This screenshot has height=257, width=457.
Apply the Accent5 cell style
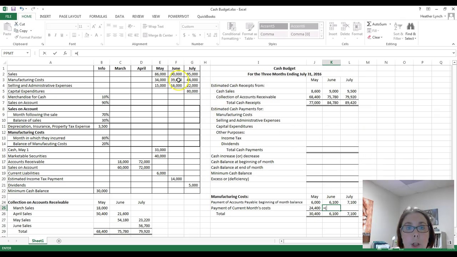(273, 26)
